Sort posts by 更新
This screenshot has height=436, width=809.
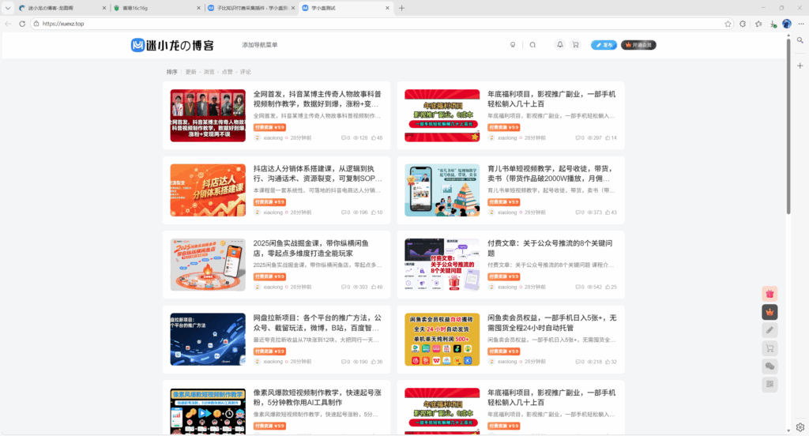coord(191,72)
